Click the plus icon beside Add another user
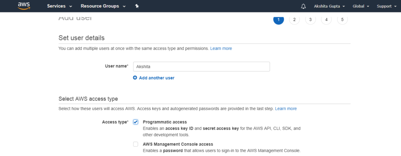401x156 pixels. [135, 78]
